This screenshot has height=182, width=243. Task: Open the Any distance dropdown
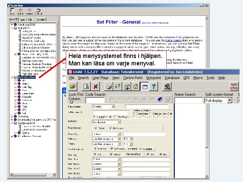coord(119,122)
